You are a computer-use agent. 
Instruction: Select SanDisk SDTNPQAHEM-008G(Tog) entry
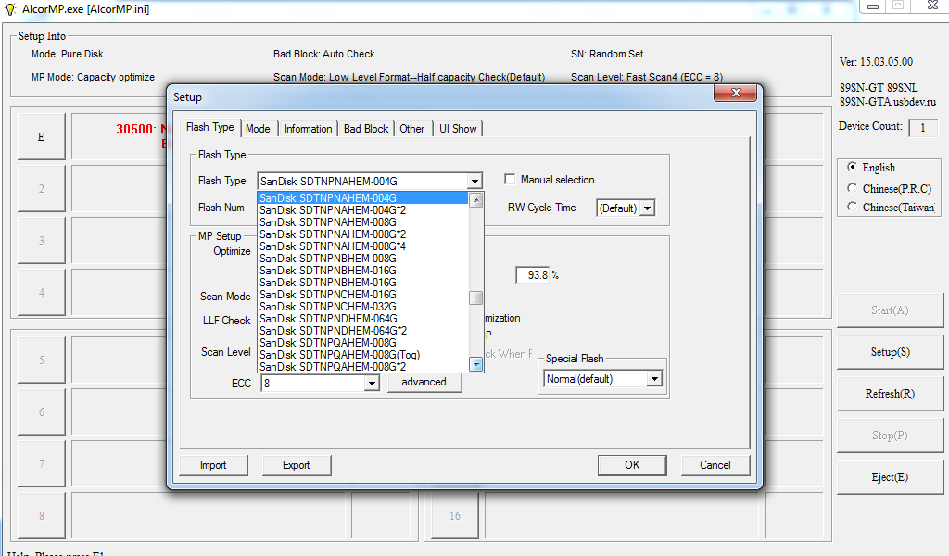tap(363, 355)
